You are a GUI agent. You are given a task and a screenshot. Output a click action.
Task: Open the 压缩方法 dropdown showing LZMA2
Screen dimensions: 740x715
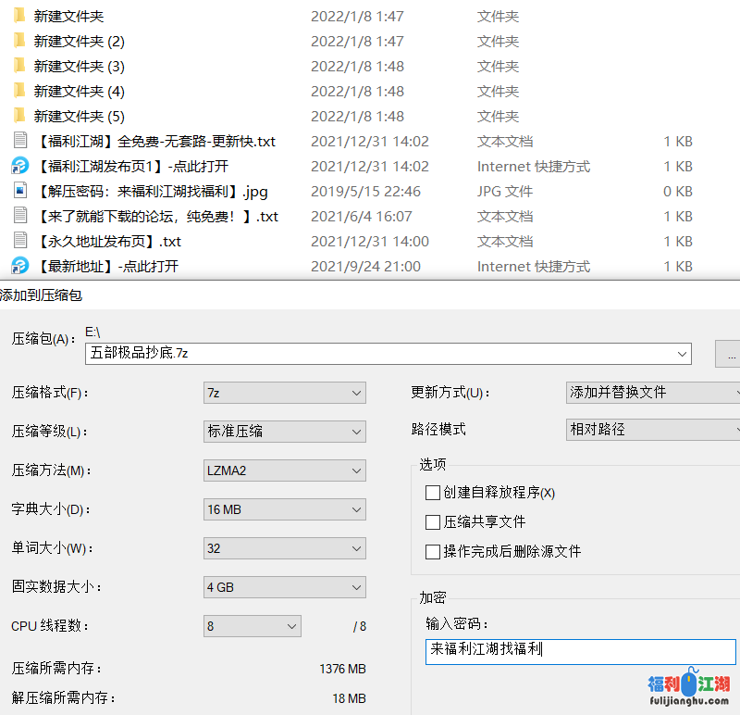click(284, 470)
